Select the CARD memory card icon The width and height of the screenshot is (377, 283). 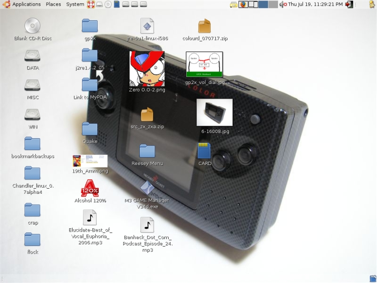pyautogui.click(x=205, y=151)
